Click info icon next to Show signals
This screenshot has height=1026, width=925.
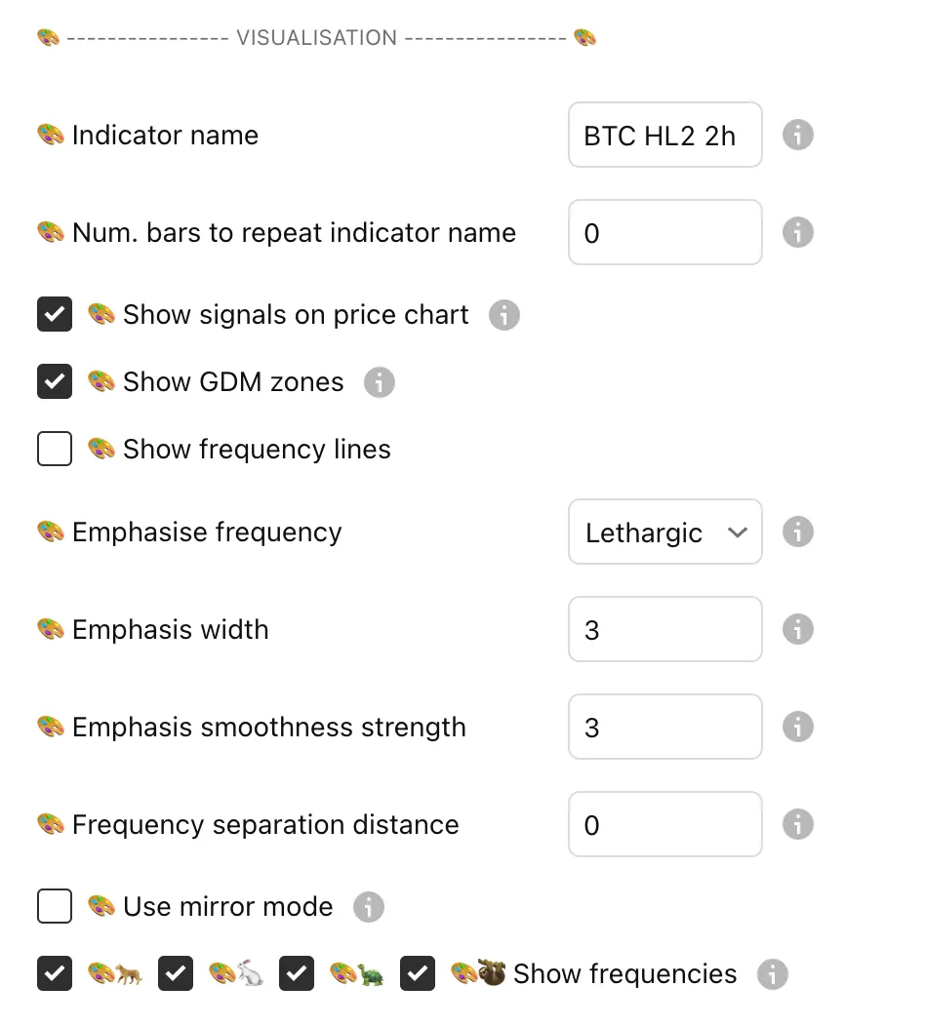click(x=503, y=315)
